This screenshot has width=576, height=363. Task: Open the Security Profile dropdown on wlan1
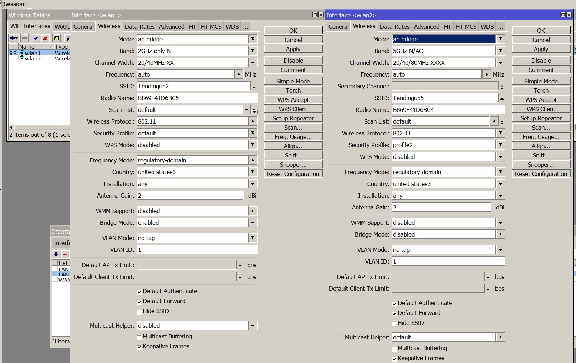coord(253,133)
